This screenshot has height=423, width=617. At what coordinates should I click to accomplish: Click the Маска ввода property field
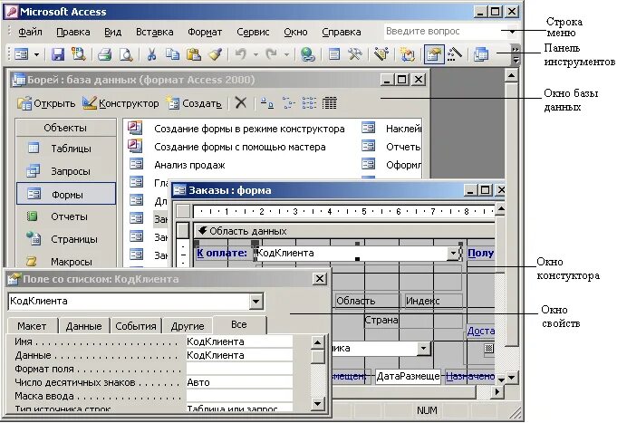pyautogui.click(x=239, y=396)
